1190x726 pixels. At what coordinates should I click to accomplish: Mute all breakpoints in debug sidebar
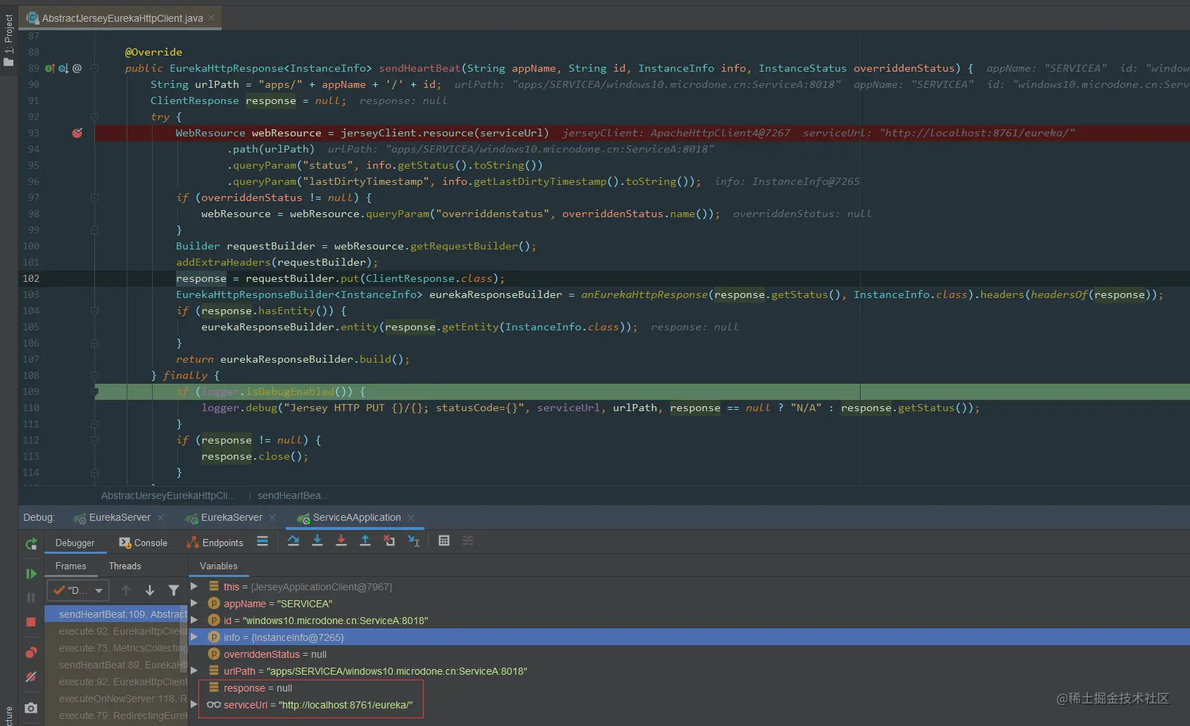pos(31,677)
